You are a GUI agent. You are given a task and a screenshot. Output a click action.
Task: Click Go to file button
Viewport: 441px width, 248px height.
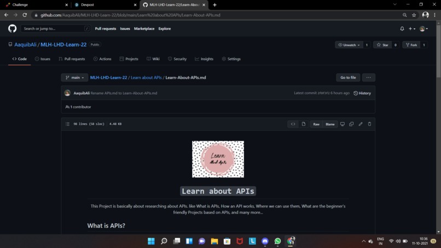tap(348, 77)
